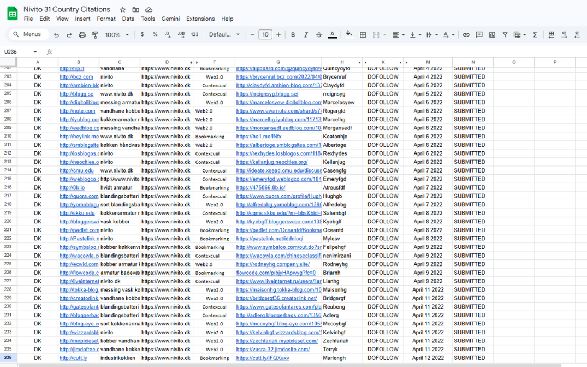Toggle strikethrough formatting
The image size is (587, 367).
(319, 34)
